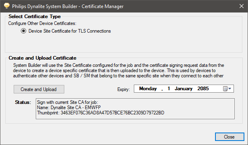
Task: Select the weekday 'Monday' in Expiry field
Action: click(x=148, y=89)
